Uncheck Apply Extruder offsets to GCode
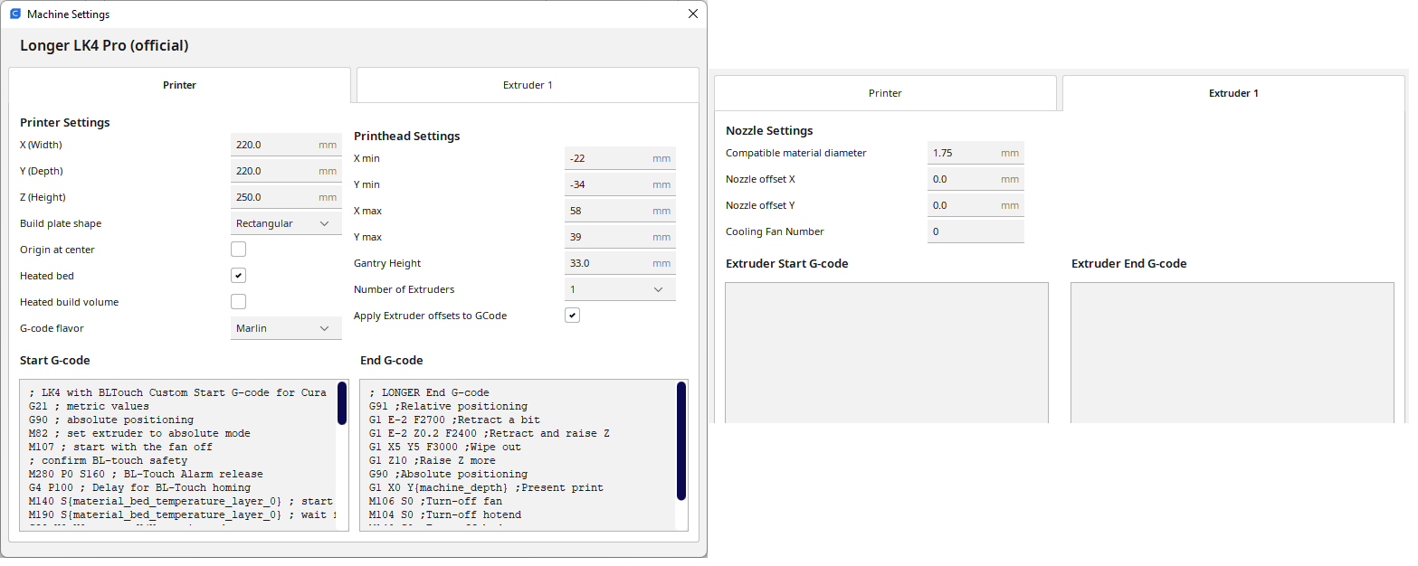The width and height of the screenshot is (1418, 566). click(572, 316)
